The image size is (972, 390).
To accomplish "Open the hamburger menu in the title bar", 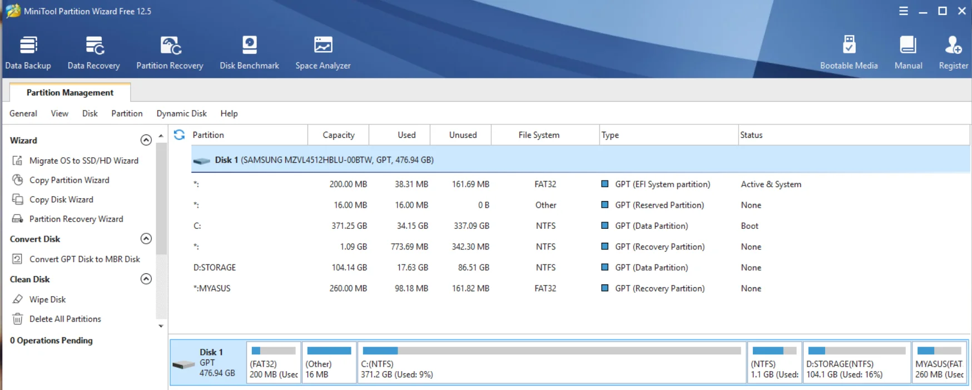I will (904, 11).
